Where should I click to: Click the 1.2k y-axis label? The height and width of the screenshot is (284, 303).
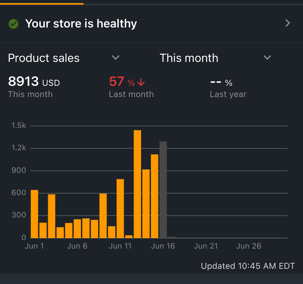pyautogui.click(x=19, y=148)
